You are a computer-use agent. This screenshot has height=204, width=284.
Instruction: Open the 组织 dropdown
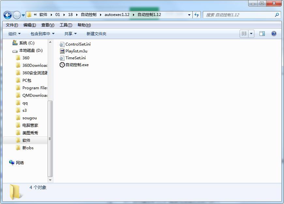pos(14,34)
